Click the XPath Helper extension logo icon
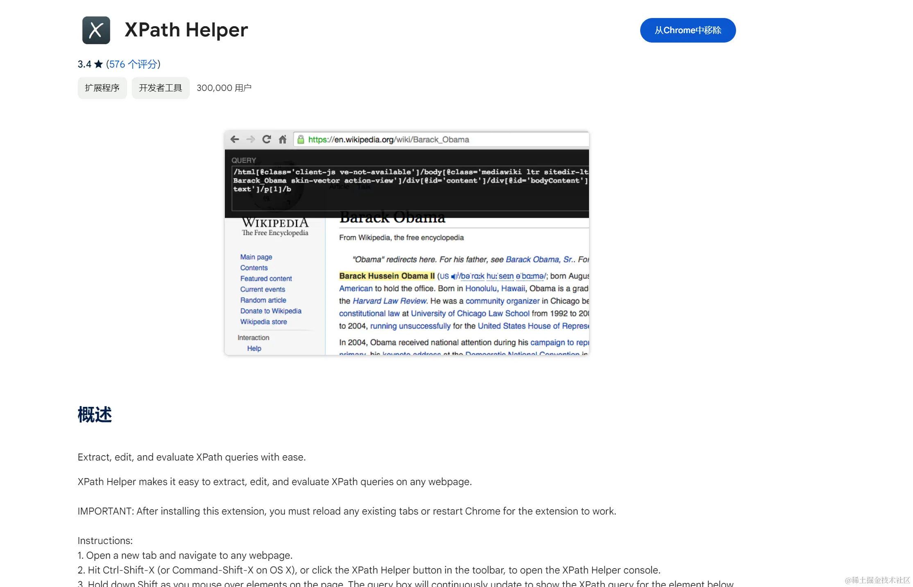The width and height of the screenshot is (913, 587). coord(96,30)
